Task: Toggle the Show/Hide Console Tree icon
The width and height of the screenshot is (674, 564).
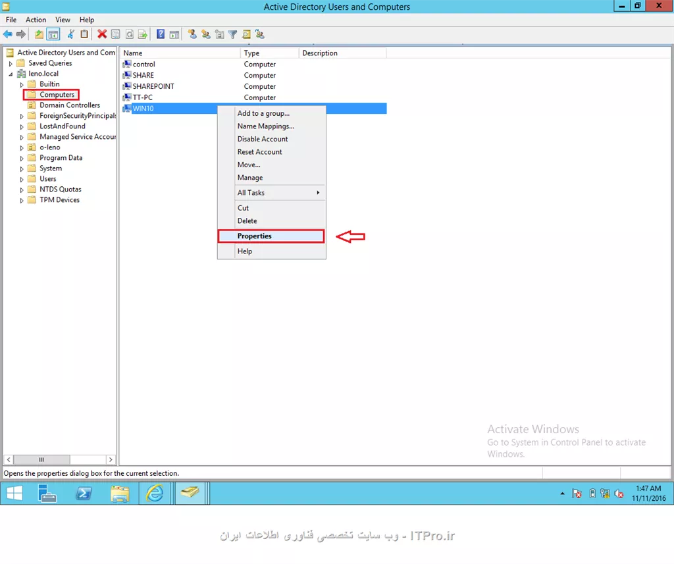Action: pyautogui.click(x=53, y=34)
